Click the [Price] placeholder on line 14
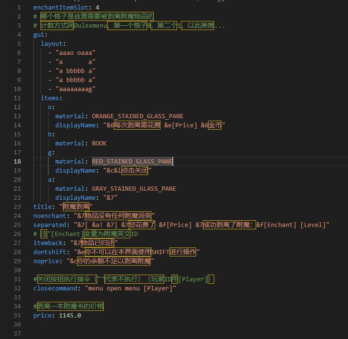348x339 pixels. click(184, 125)
